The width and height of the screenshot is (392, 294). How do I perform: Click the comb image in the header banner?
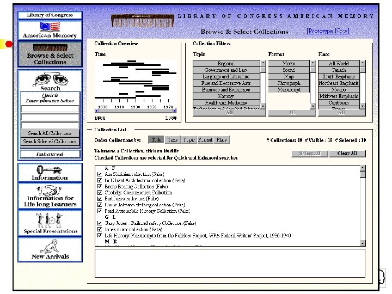coord(143,21)
